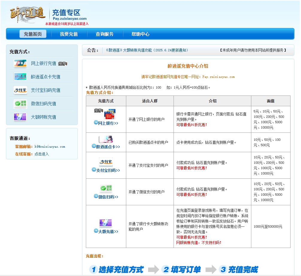Click the 介绍 column header

click(212, 101)
